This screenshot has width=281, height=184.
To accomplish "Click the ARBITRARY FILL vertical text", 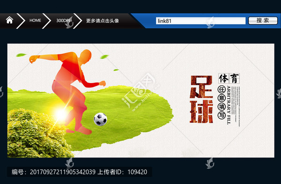I will click(229, 105).
